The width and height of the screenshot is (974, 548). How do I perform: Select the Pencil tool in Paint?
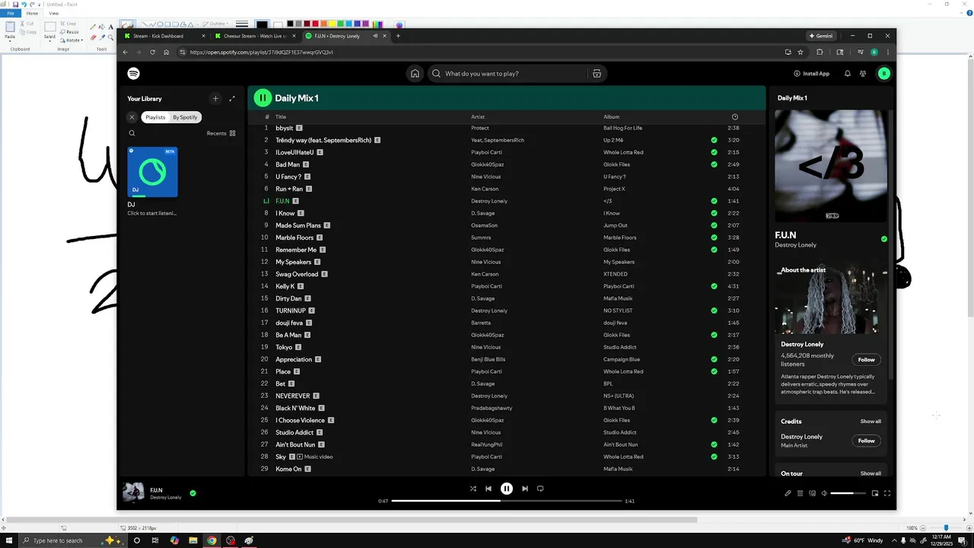click(93, 27)
